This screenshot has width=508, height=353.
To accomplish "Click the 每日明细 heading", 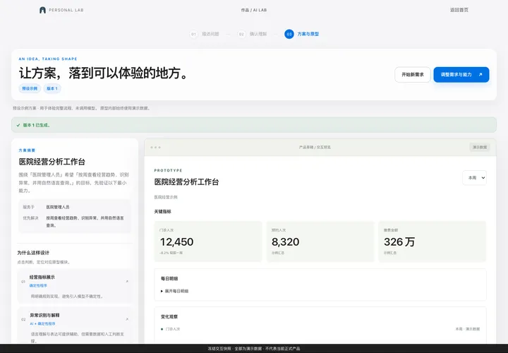I will [169, 278].
